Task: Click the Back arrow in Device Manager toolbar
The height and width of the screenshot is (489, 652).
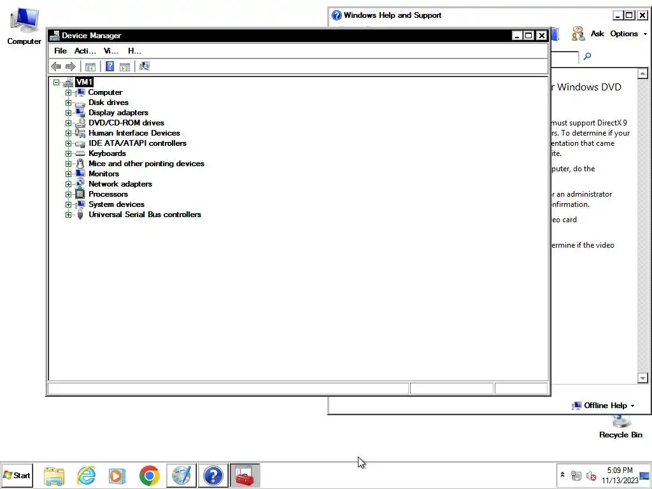Action: [56, 66]
